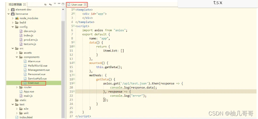
Task: Close the 项目管理器 tab
Action: click(x=24, y=4)
